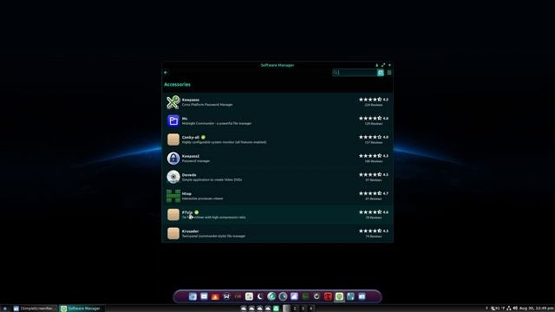
Task: Open the volume control in system tray
Action: 515,309
